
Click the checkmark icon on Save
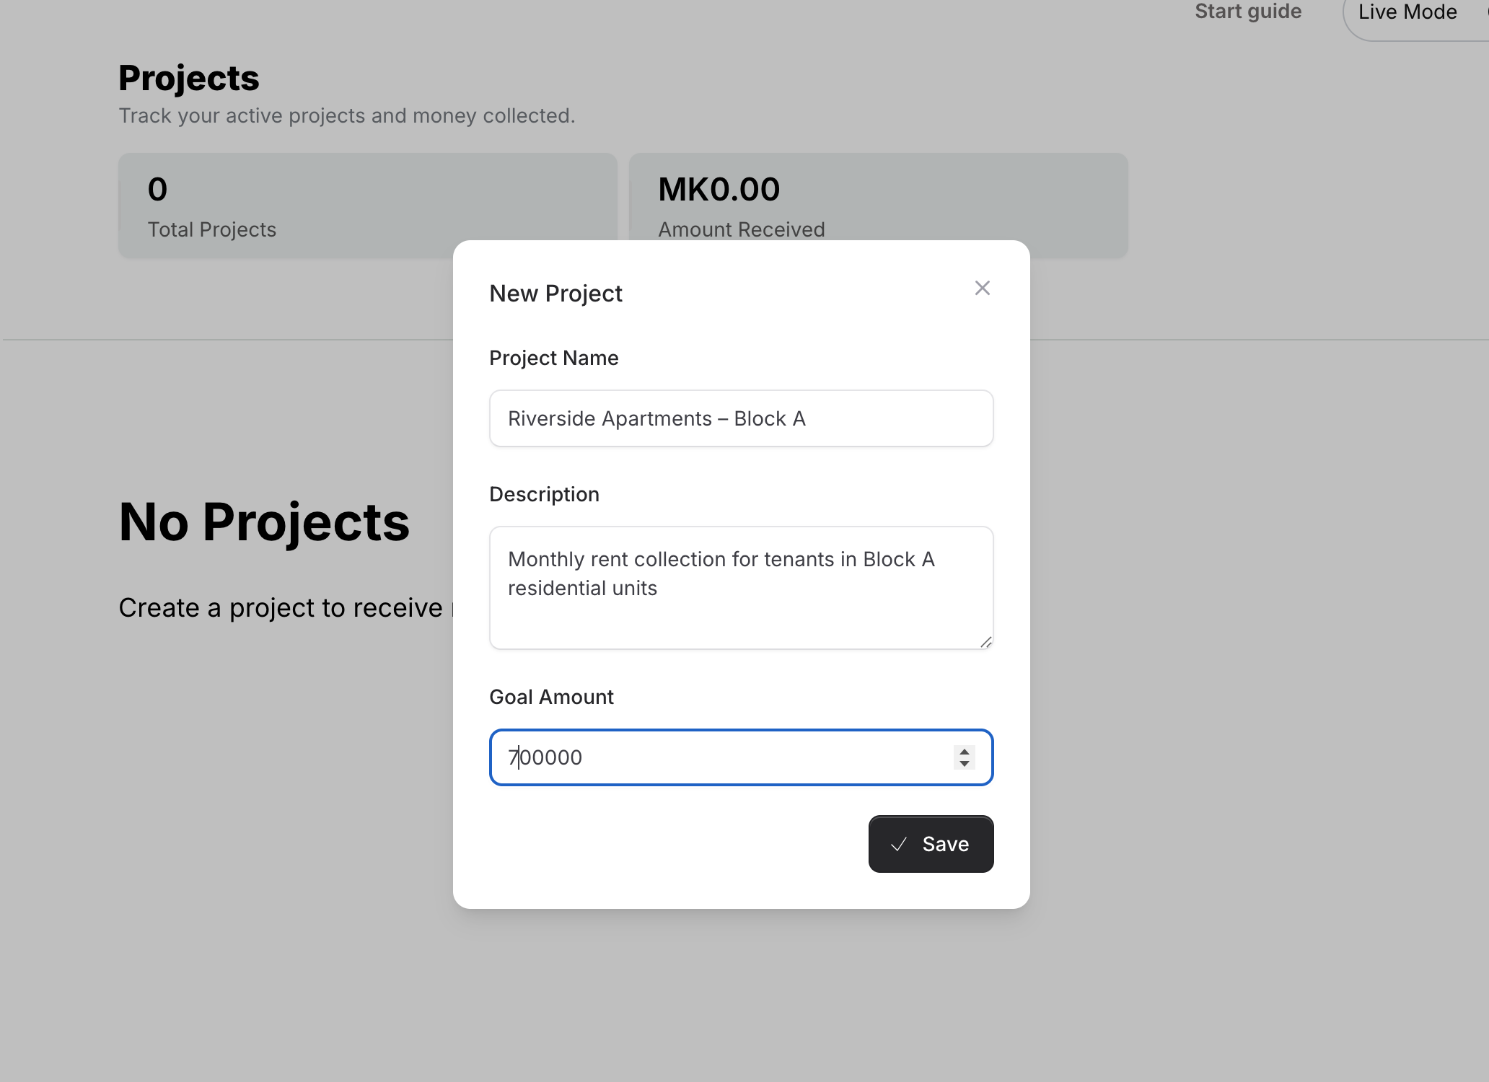[898, 845]
